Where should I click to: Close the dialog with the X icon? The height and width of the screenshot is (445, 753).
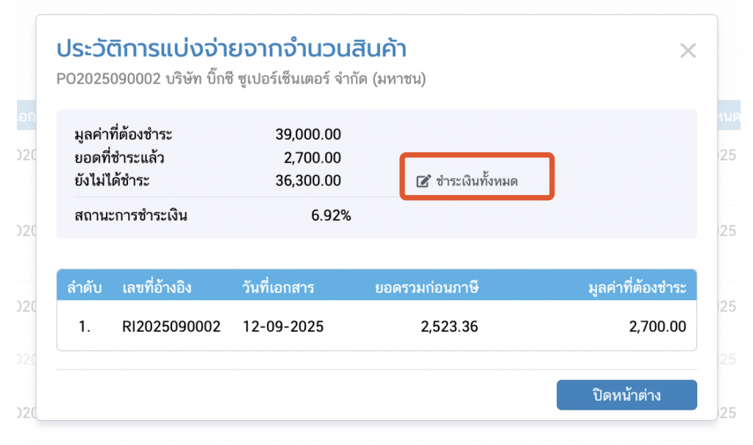click(688, 51)
